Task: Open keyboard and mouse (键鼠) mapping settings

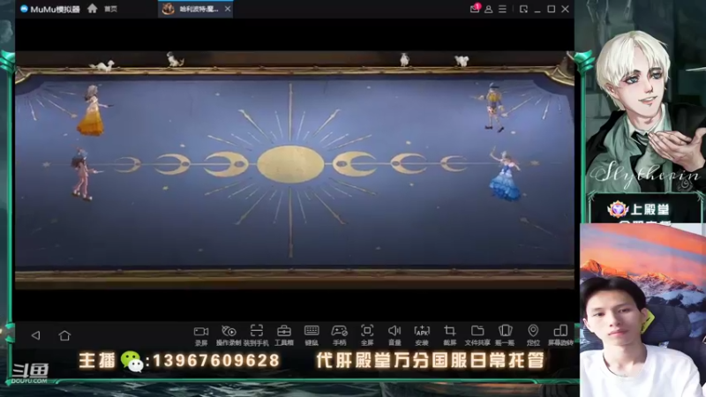Action: pyautogui.click(x=312, y=335)
